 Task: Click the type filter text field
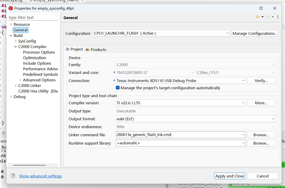[x=33, y=17]
